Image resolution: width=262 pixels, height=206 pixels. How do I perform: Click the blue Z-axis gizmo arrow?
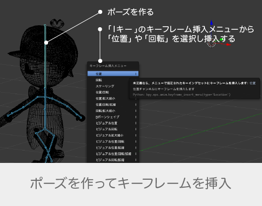coord(211,23)
